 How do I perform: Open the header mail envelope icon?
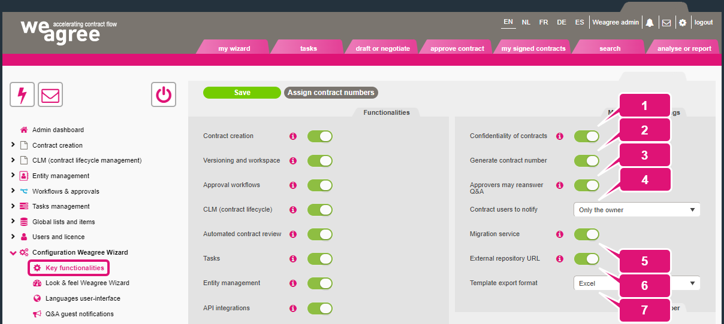pos(666,23)
